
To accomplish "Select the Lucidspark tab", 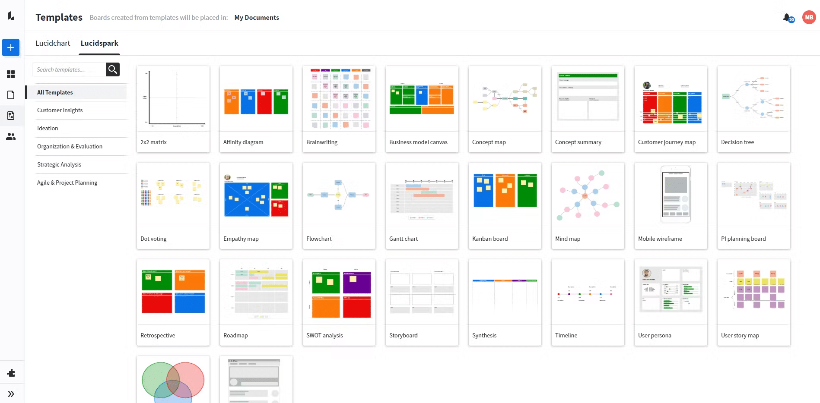I will coord(99,43).
